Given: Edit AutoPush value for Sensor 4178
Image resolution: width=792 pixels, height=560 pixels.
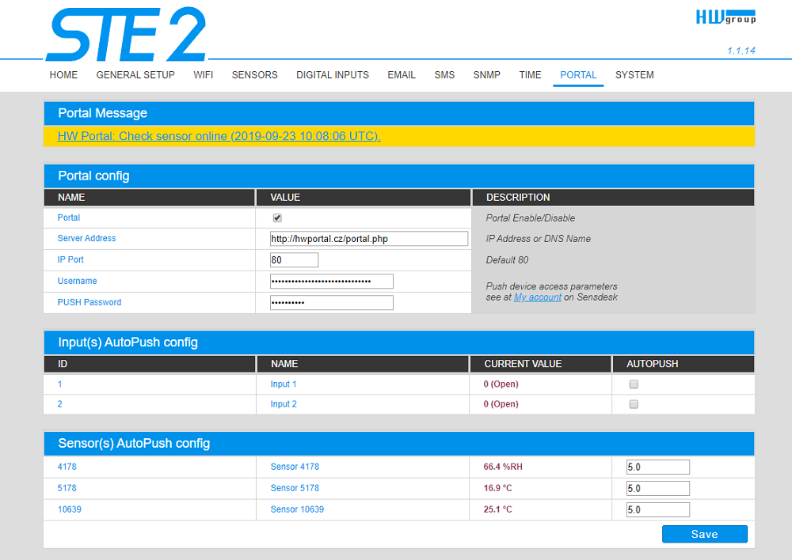Looking at the screenshot, I should pyautogui.click(x=657, y=467).
